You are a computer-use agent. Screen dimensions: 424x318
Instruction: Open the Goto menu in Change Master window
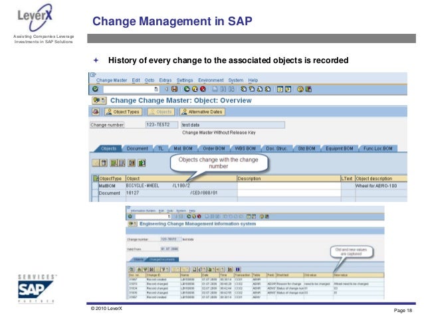pyautogui.click(x=150, y=80)
